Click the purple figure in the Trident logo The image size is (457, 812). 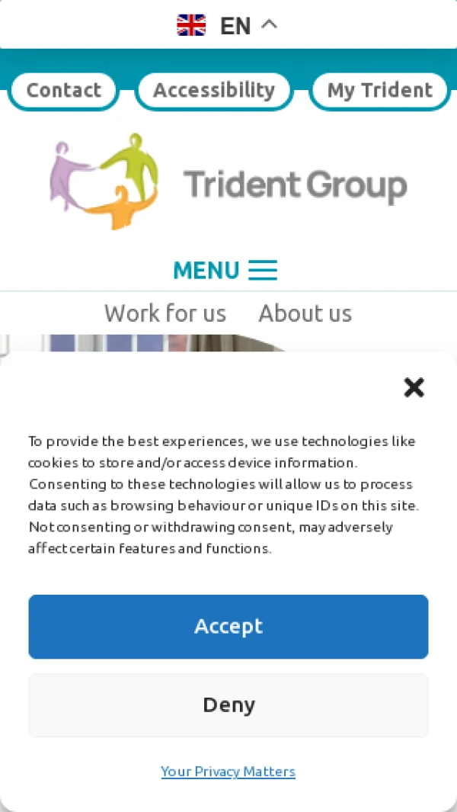coord(69,175)
